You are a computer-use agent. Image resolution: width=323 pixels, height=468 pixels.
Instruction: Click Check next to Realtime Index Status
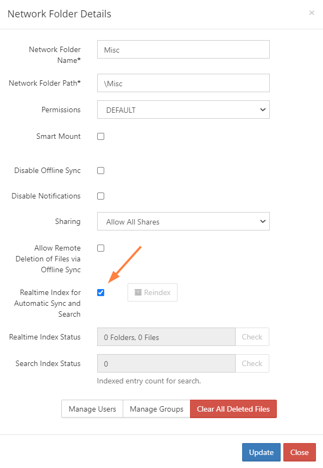[252, 337]
